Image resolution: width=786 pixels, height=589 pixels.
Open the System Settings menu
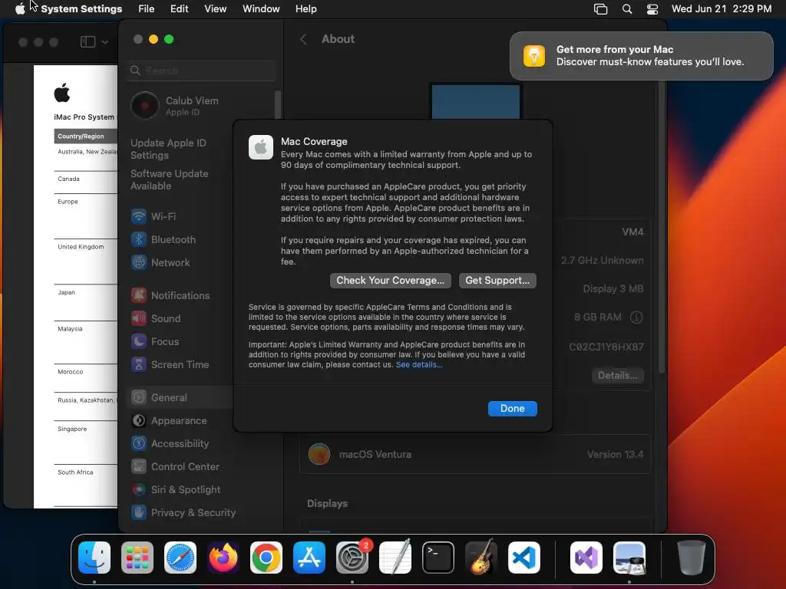[x=81, y=9]
